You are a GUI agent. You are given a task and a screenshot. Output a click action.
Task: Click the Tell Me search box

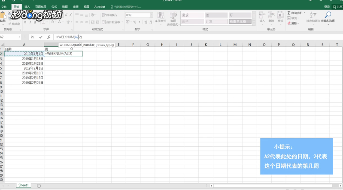pos(126,7)
